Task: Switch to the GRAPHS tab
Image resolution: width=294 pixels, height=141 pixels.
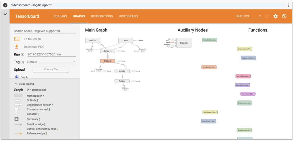Action: coord(79,16)
